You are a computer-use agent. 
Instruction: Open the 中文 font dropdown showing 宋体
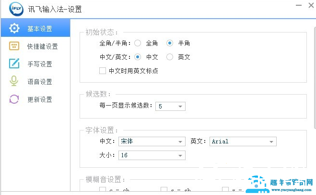coord(152,141)
